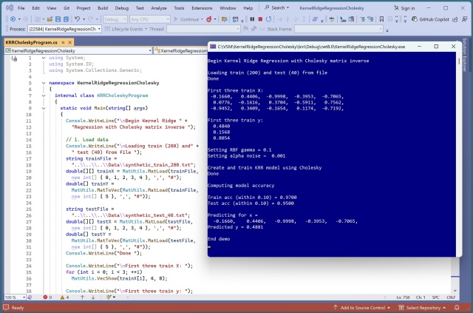The image size is (473, 313).
Task: Open the Thread combo box
Action: tap(203, 29)
